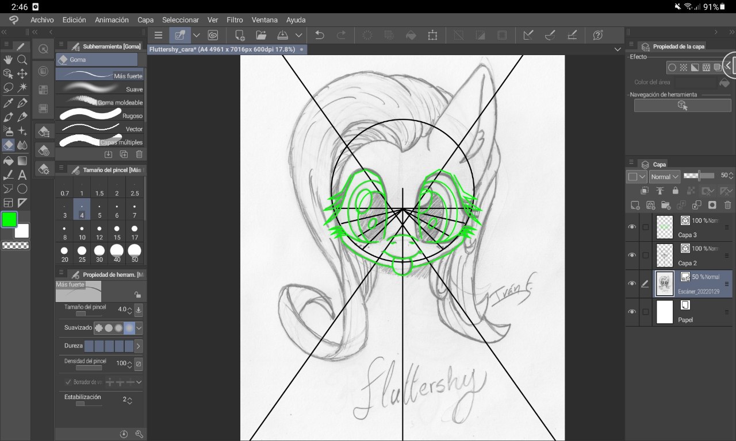Click New raster layer icon
The image size is (736, 441).
(x=635, y=205)
